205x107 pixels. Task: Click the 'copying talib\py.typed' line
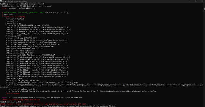coord(36,76)
